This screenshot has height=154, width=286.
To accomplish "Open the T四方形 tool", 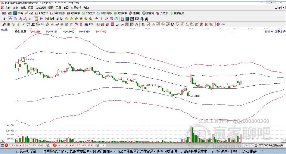I will click(89, 13).
